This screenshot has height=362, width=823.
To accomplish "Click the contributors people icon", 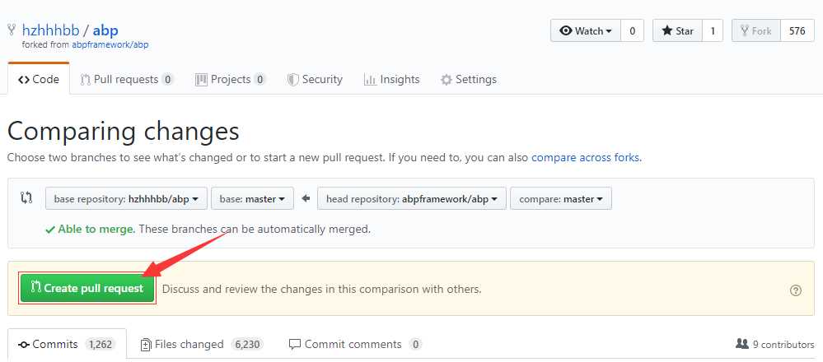I will [x=742, y=344].
